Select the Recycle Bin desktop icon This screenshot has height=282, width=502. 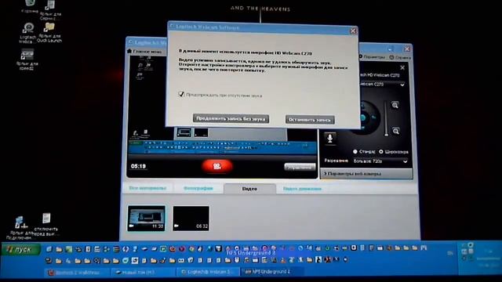(30, 5)
